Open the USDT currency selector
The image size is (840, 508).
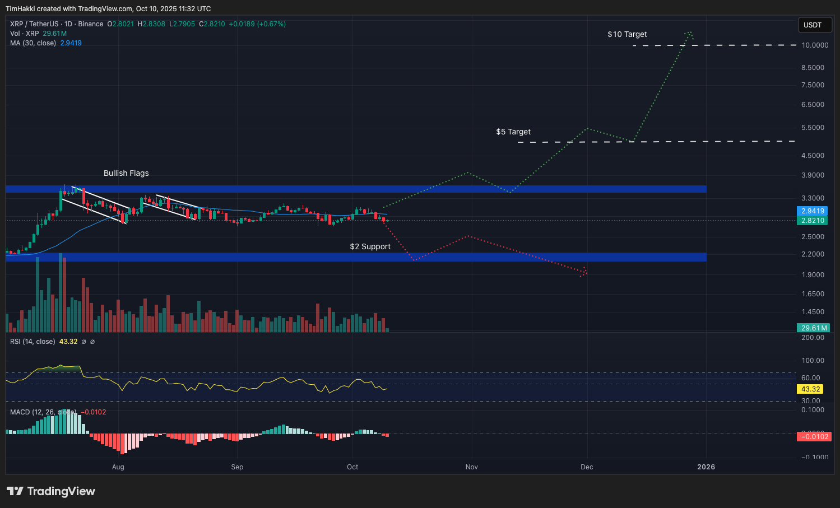tap(815, 25)
